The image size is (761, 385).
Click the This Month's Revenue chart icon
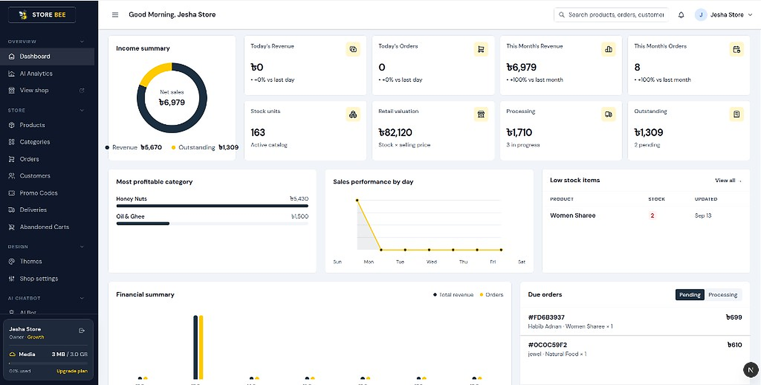[x=609, y=49]
